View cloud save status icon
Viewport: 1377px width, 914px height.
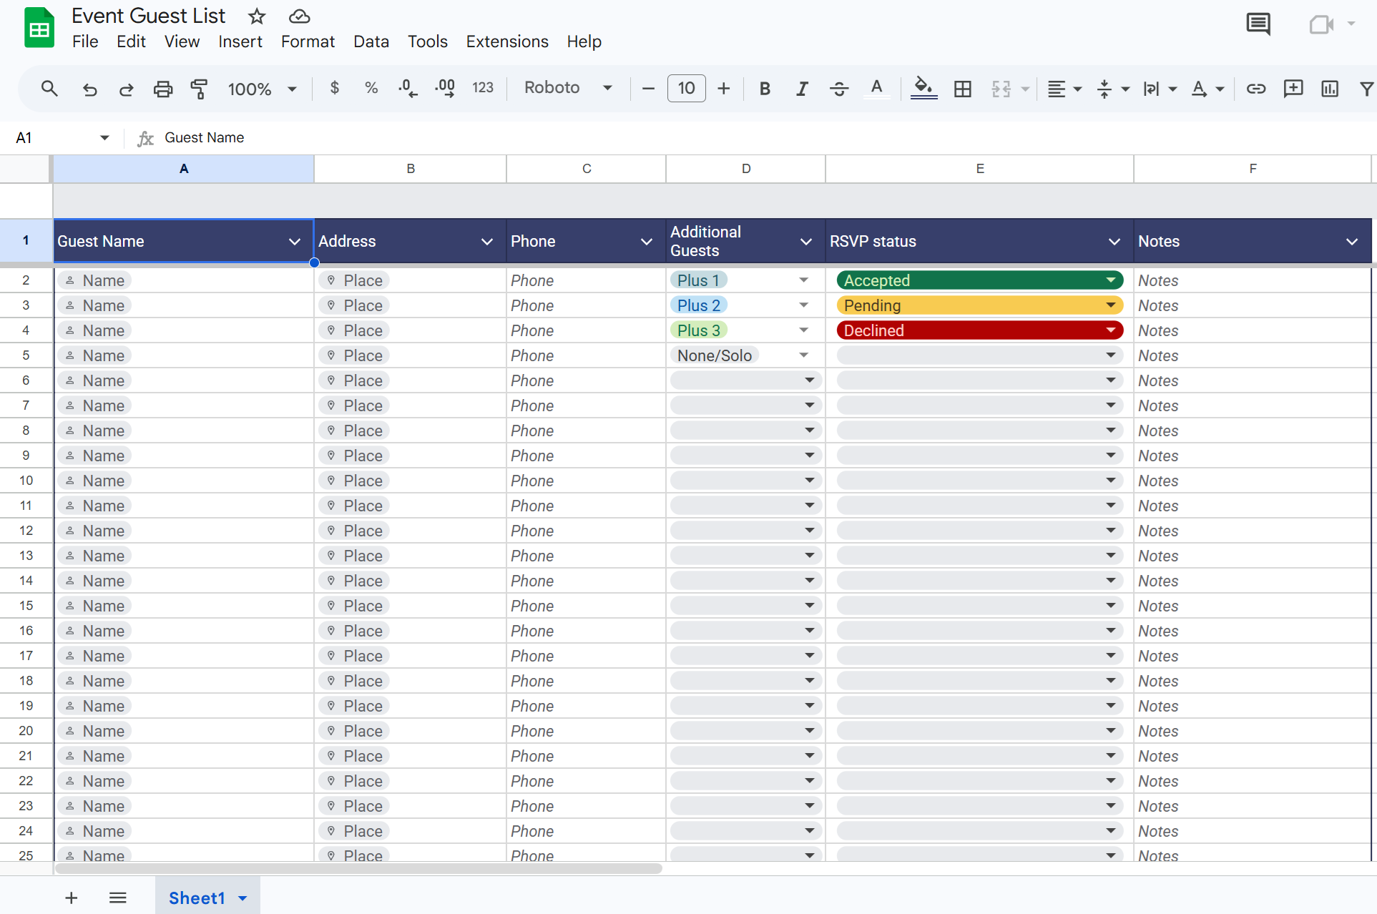point(299,16)
